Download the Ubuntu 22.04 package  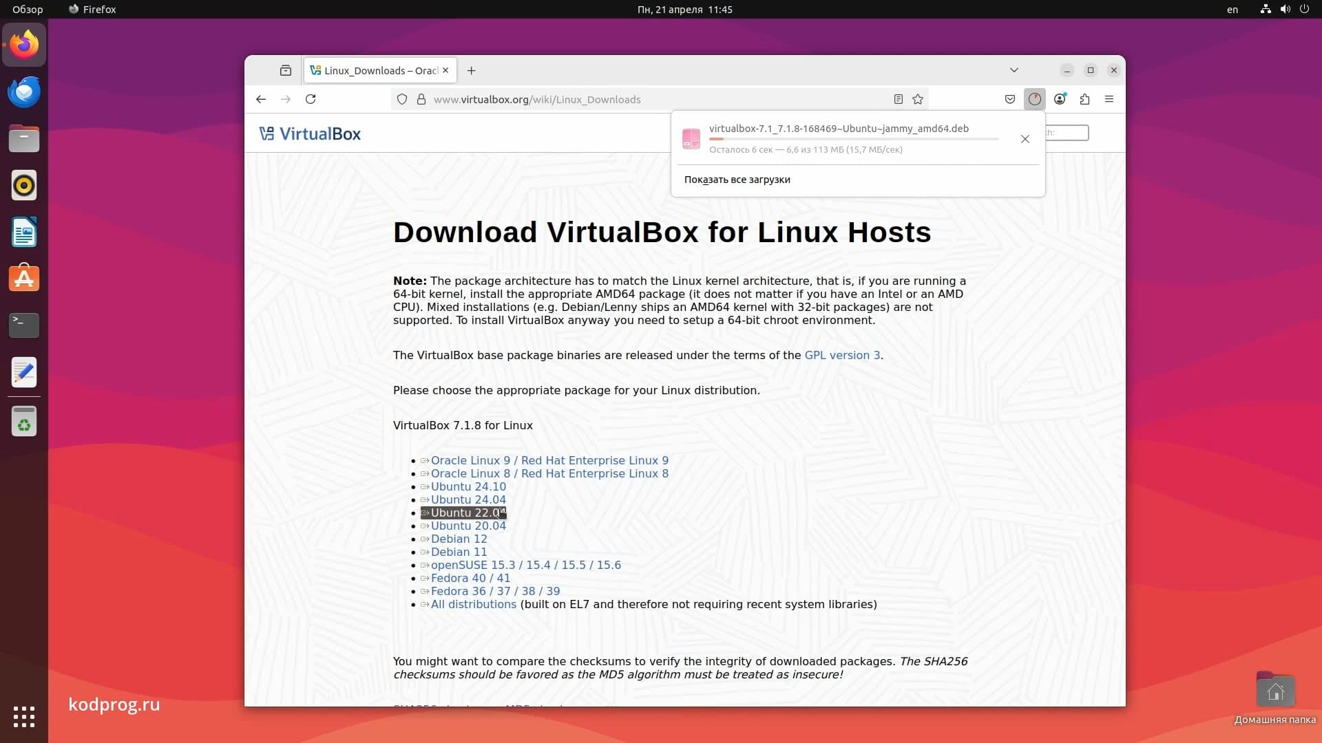(463, 513)
